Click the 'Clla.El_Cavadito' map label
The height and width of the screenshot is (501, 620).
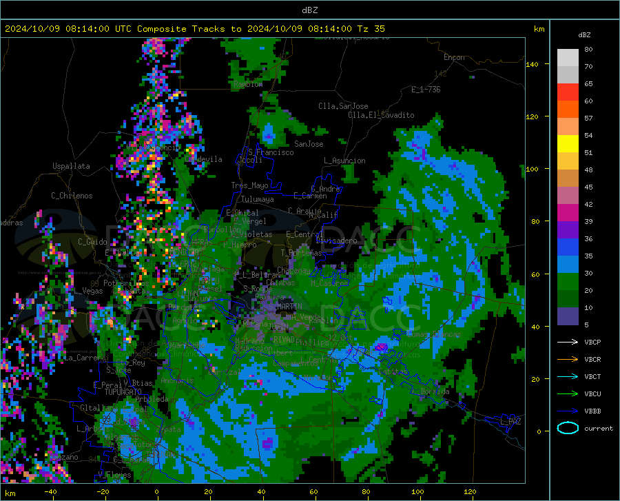(x=381, y=115)
